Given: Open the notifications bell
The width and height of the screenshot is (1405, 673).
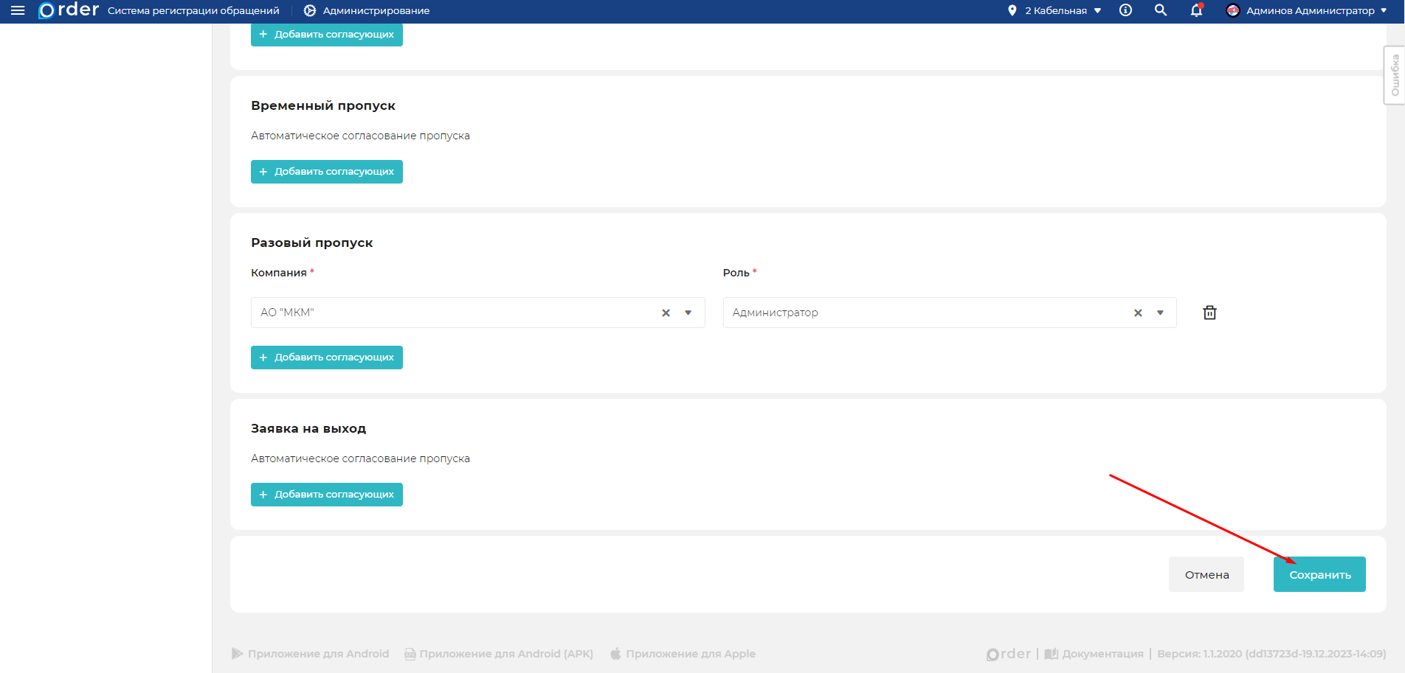Looking at the screenshot, I should coord(1196,10).
